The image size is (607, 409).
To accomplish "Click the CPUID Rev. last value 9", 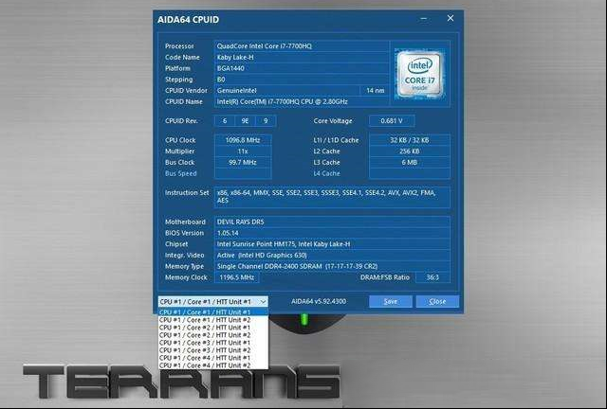I will [x=266, y=121].
